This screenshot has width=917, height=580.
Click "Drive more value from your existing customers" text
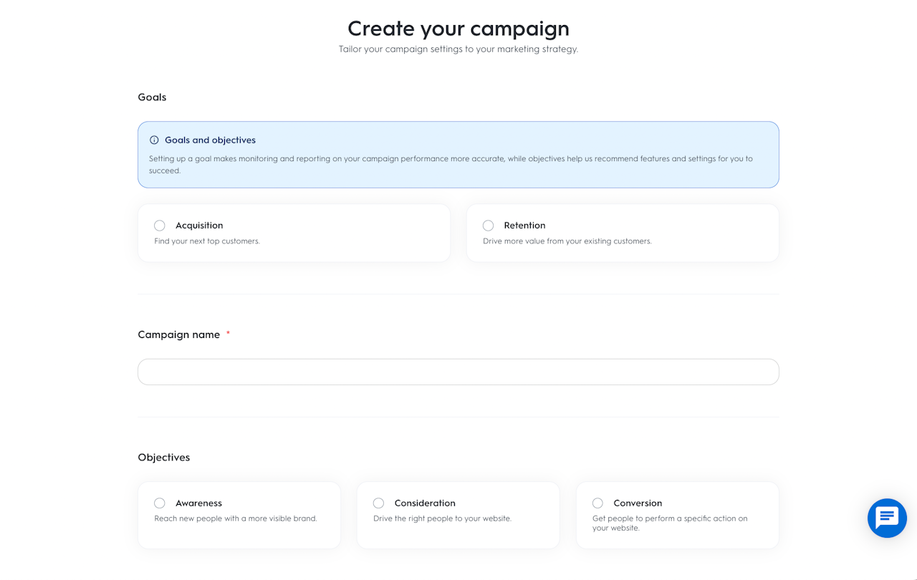tap(567, 241)
